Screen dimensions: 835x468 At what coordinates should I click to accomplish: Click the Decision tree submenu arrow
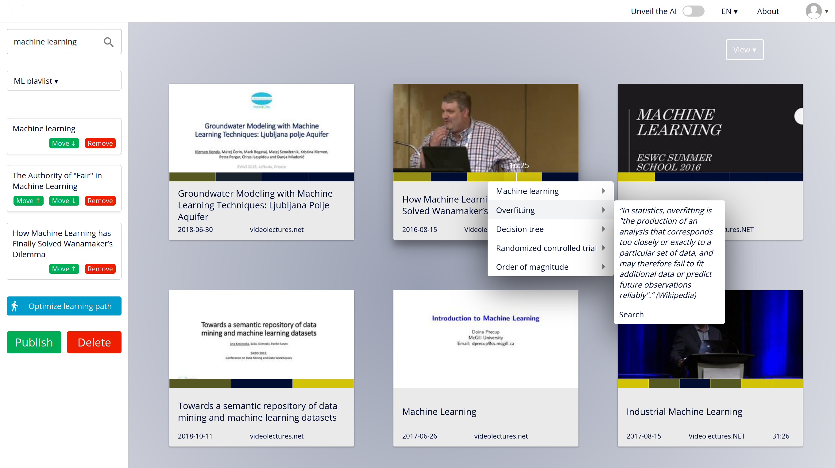click(x=603, y=229)
